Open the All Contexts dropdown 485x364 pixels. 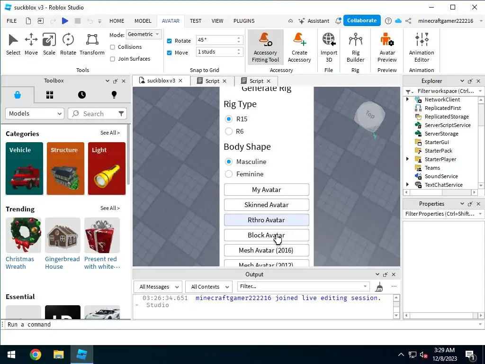point(209,287)
